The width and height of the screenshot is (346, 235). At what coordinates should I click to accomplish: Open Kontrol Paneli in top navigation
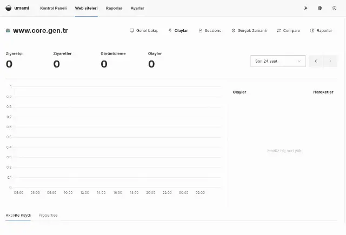(x=54, y=8)
